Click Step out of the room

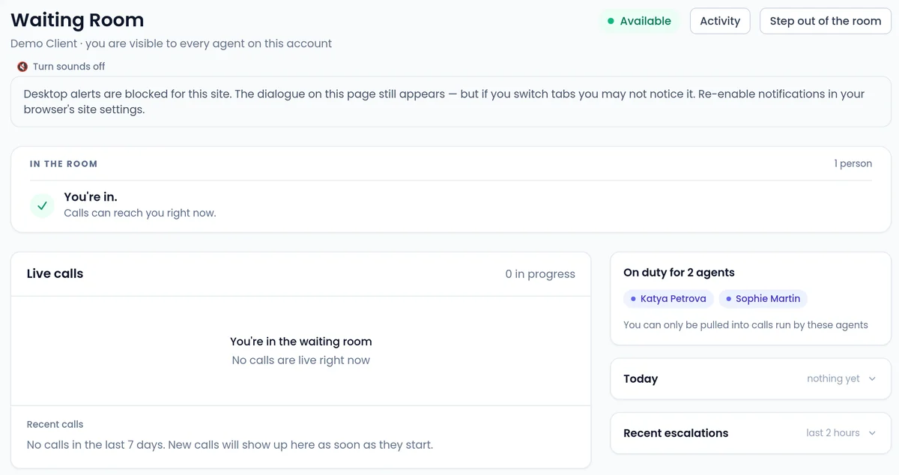[x=826, y=21]
